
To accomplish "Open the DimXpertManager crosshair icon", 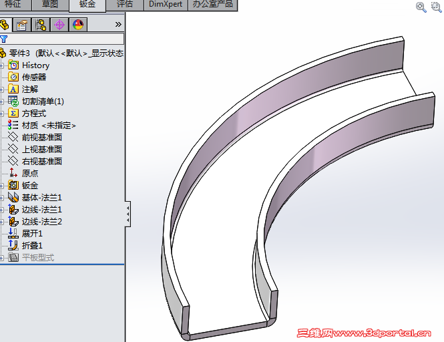I will [x=59, y=25].
